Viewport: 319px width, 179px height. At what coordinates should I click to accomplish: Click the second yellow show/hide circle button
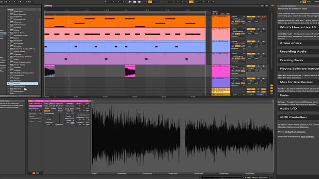pyautogui.click(x=272, y=89)
